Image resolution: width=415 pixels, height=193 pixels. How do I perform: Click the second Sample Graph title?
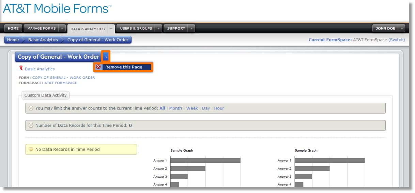pyautogui.click(x=306, y=151)
